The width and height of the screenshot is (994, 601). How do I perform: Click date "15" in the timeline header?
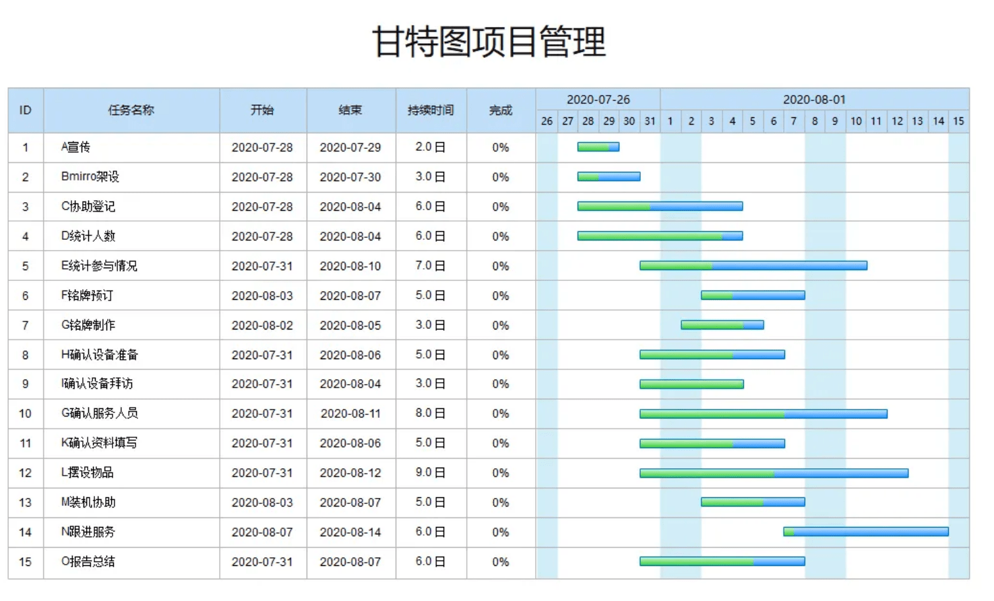(959, 121)
